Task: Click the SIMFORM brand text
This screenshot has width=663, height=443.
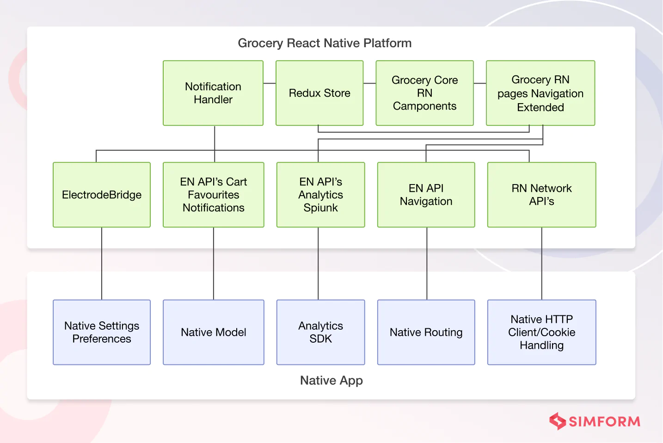Action: (604, 422)
